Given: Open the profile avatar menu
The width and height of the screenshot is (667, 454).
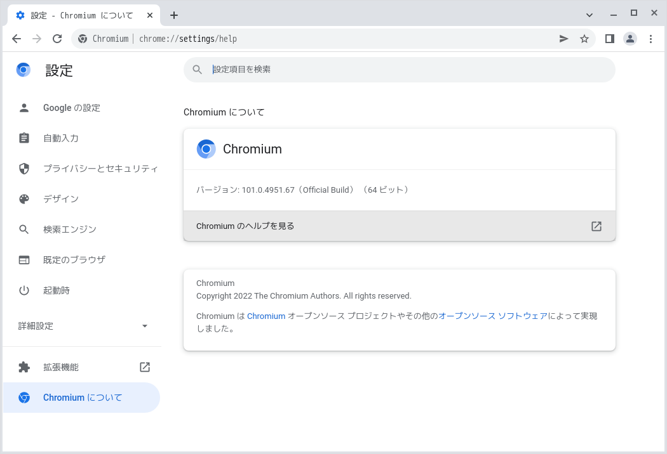Looking at the screenshot, I should 630,39.
